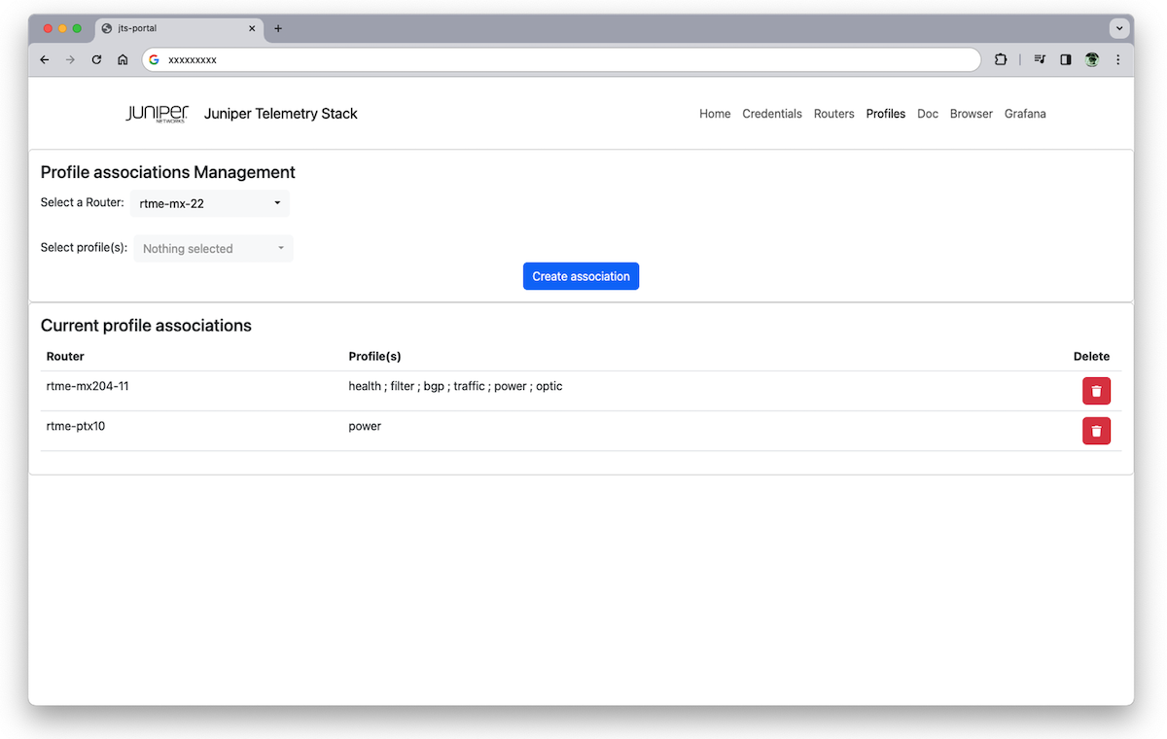The height and width of the screenshot is (739, 1167).
Task: Open the media controls popup
Action: click(1039, 59)
